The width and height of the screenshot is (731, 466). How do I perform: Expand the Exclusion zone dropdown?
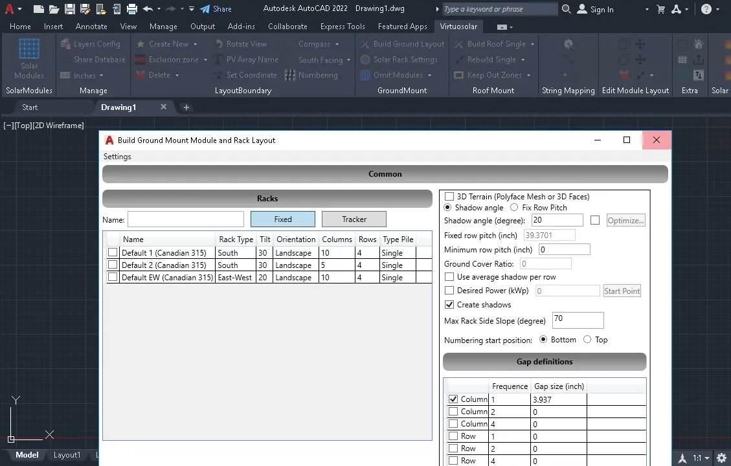pos(205,60)
